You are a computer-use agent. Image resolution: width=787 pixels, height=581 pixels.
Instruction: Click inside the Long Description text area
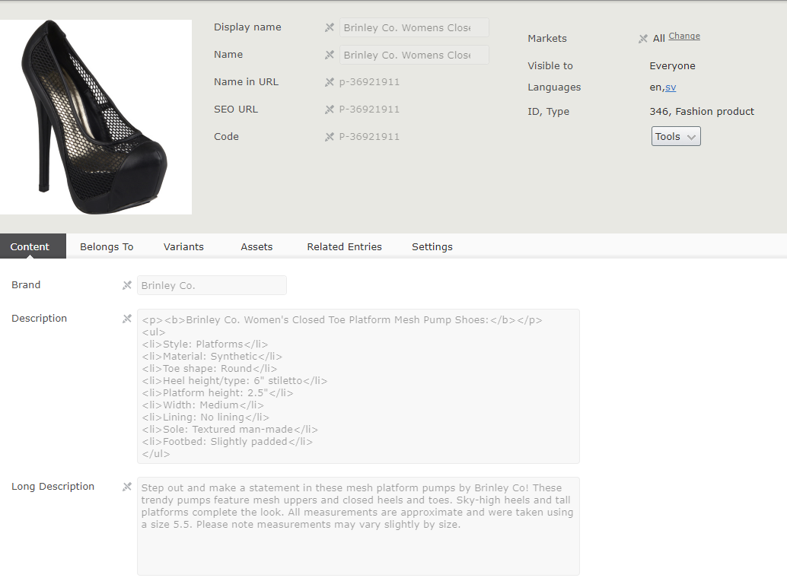(x=358, y=526)
